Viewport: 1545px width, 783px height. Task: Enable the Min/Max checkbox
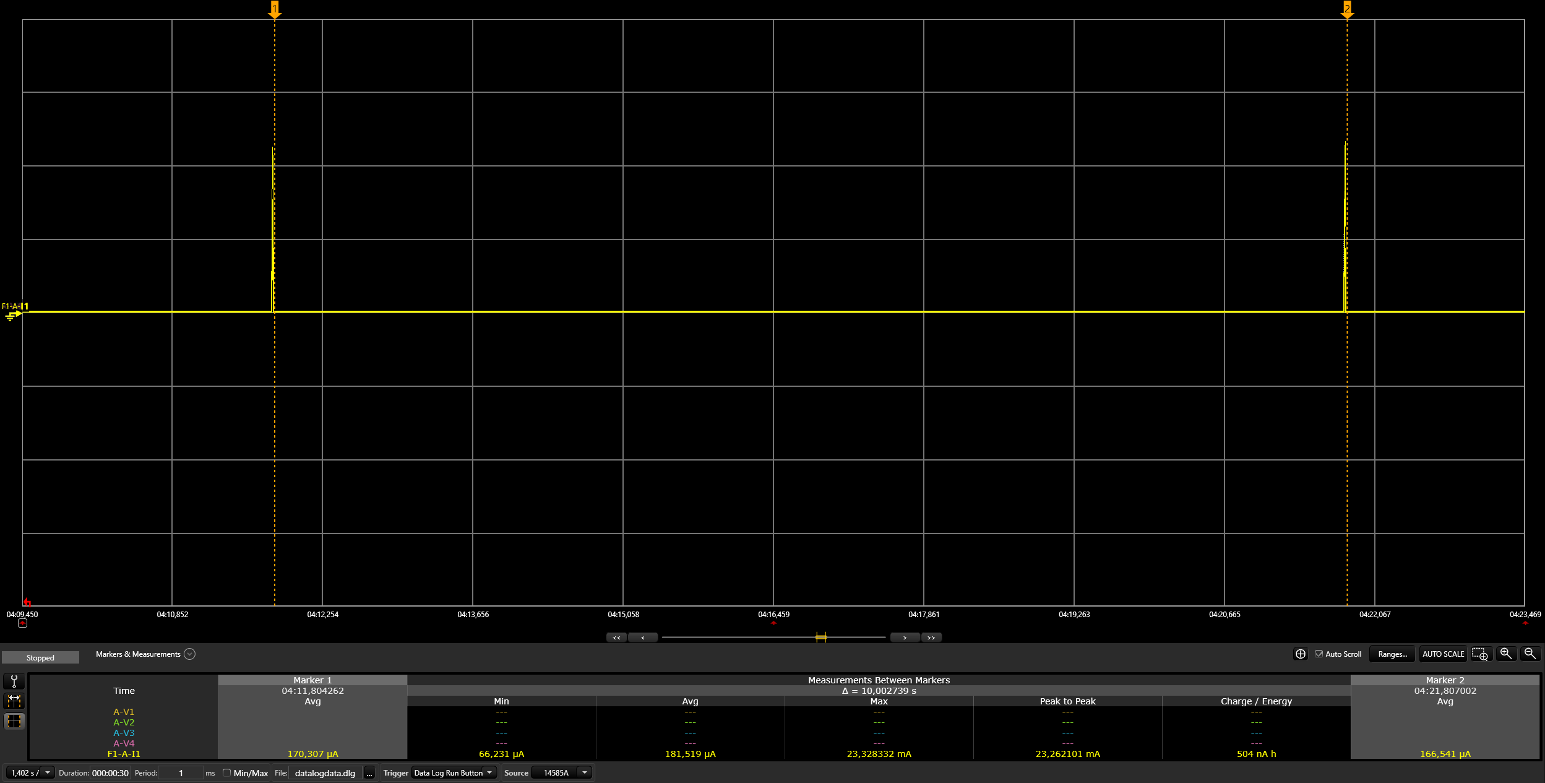pos(226,772)
